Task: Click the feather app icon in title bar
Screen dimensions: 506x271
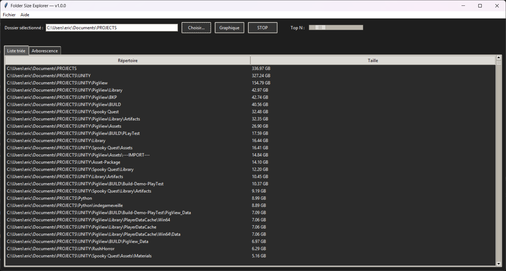Action: click(6, 6)
